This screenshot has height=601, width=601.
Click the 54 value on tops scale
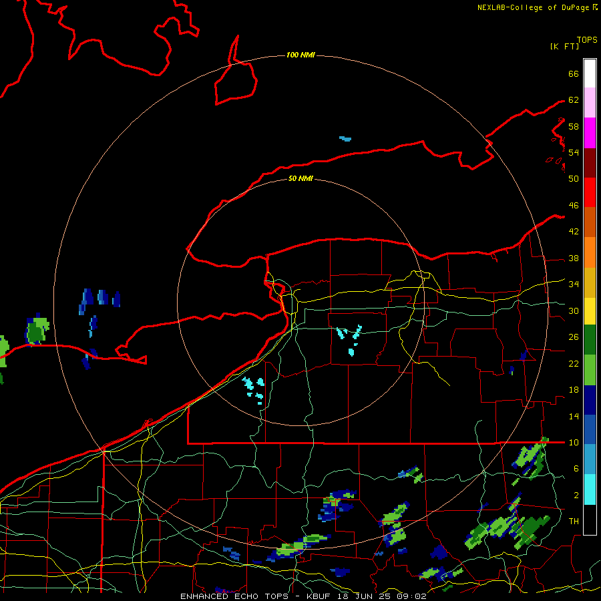pyautogui.click(x=574, y=152)
